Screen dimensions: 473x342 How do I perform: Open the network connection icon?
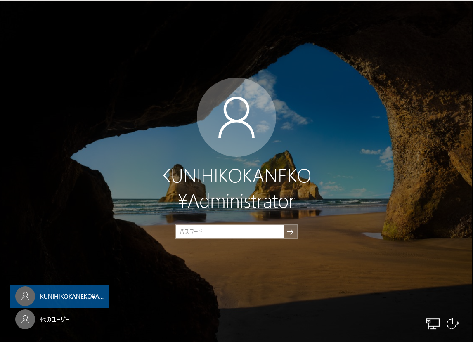point(433,323)
